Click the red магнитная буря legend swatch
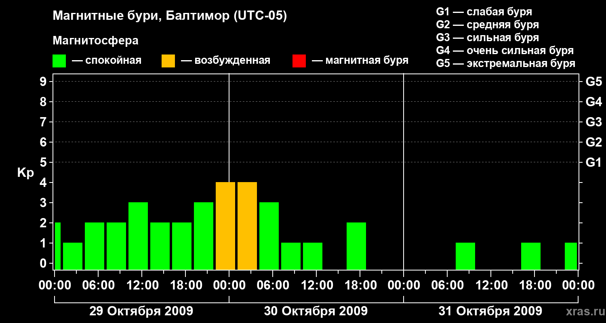Screen dimensions: 606x323 tap(299, 61)
